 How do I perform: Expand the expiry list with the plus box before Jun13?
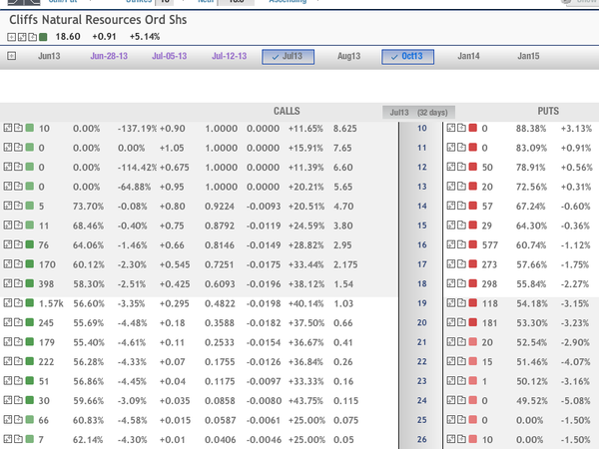(11, 56)
